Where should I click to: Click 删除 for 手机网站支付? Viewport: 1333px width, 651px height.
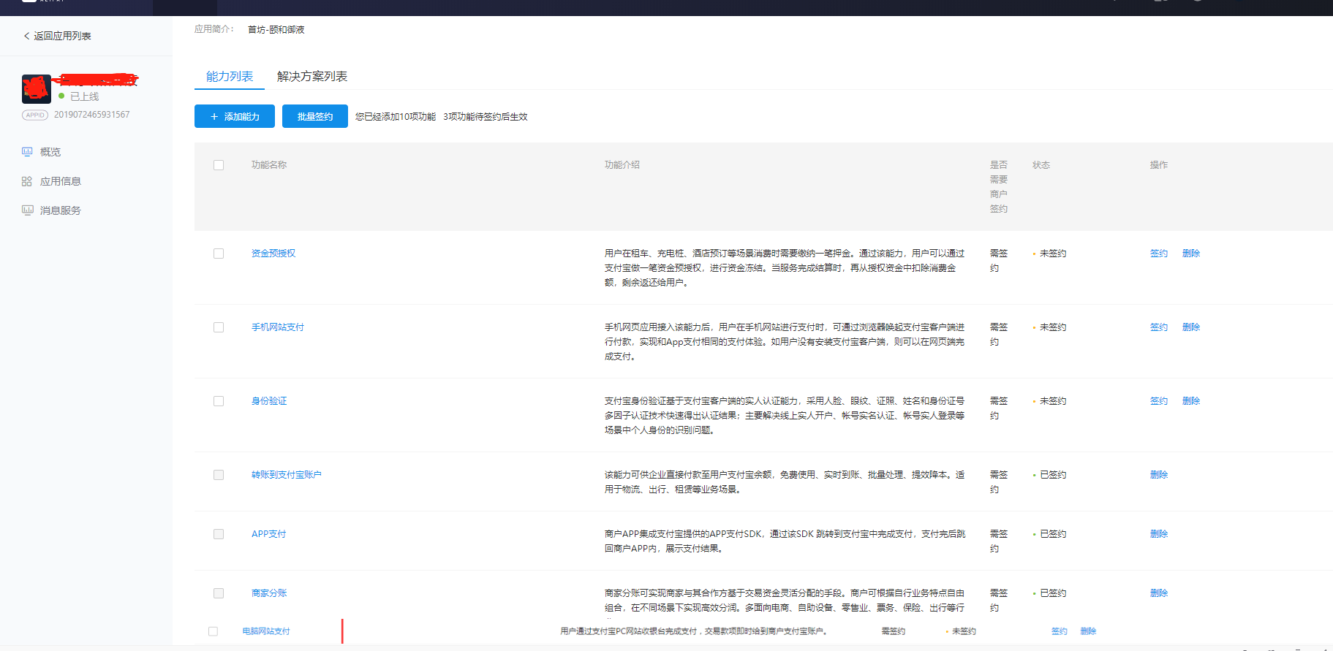pyautogui.click(x=1191, y=327)
